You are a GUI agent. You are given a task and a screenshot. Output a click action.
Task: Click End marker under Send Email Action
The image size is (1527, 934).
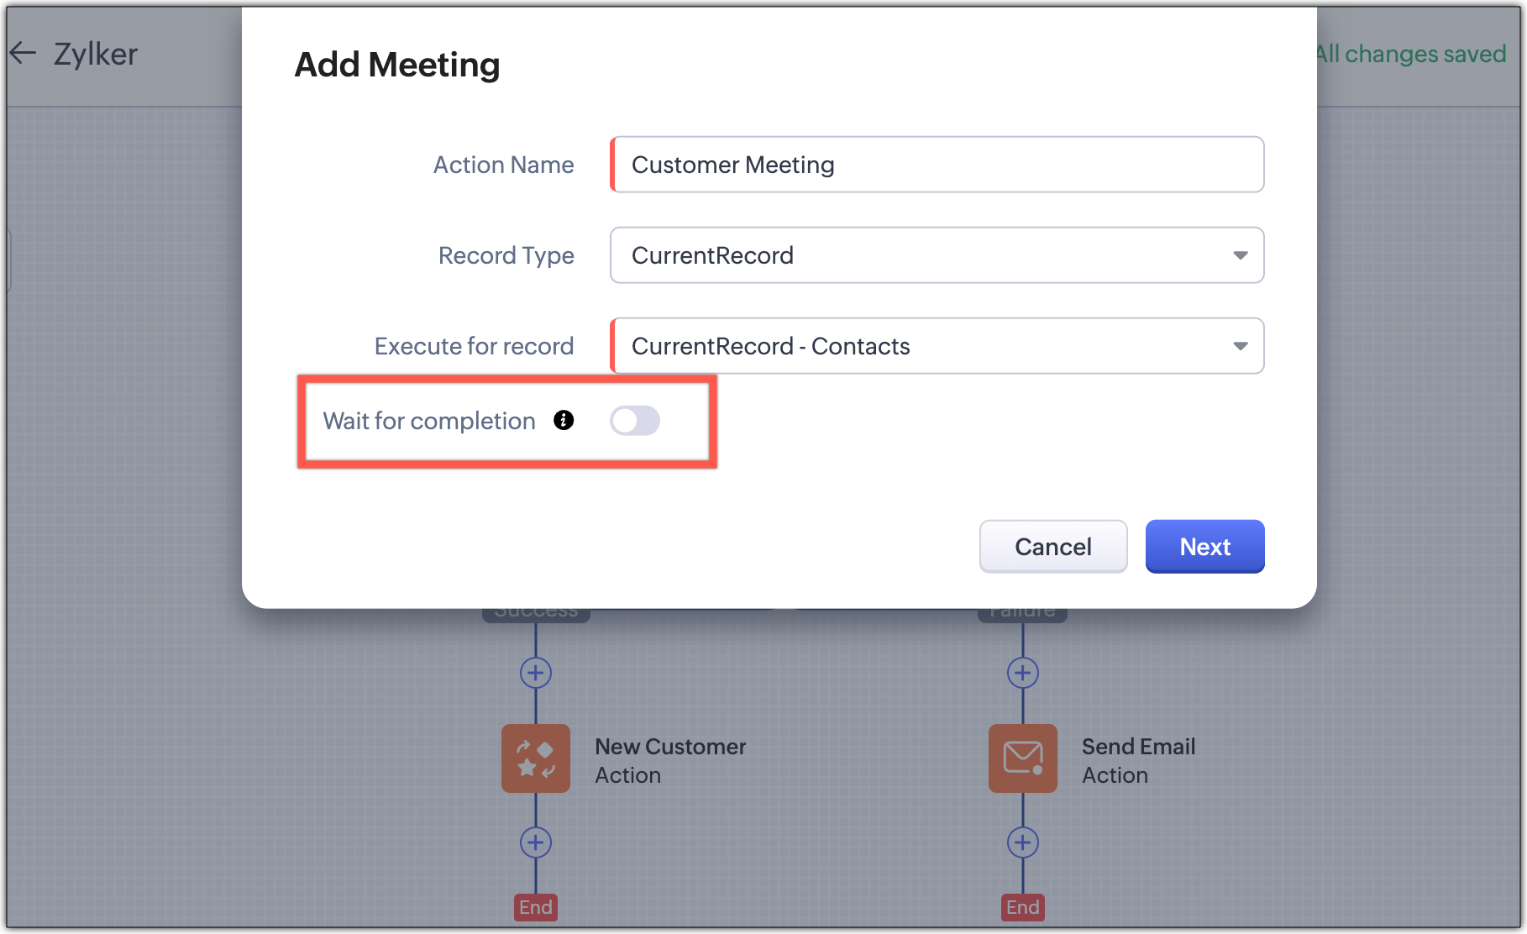click(x=1022, y=907)
